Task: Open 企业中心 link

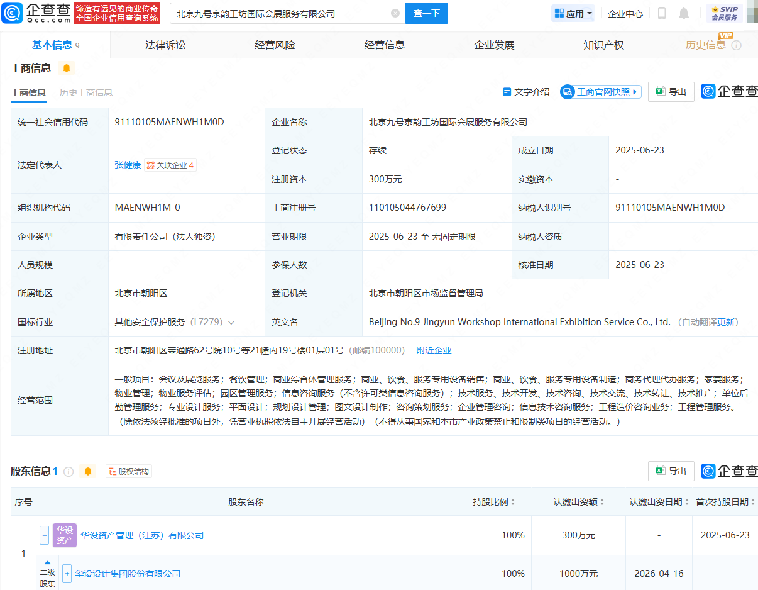Action: [625, 13]
